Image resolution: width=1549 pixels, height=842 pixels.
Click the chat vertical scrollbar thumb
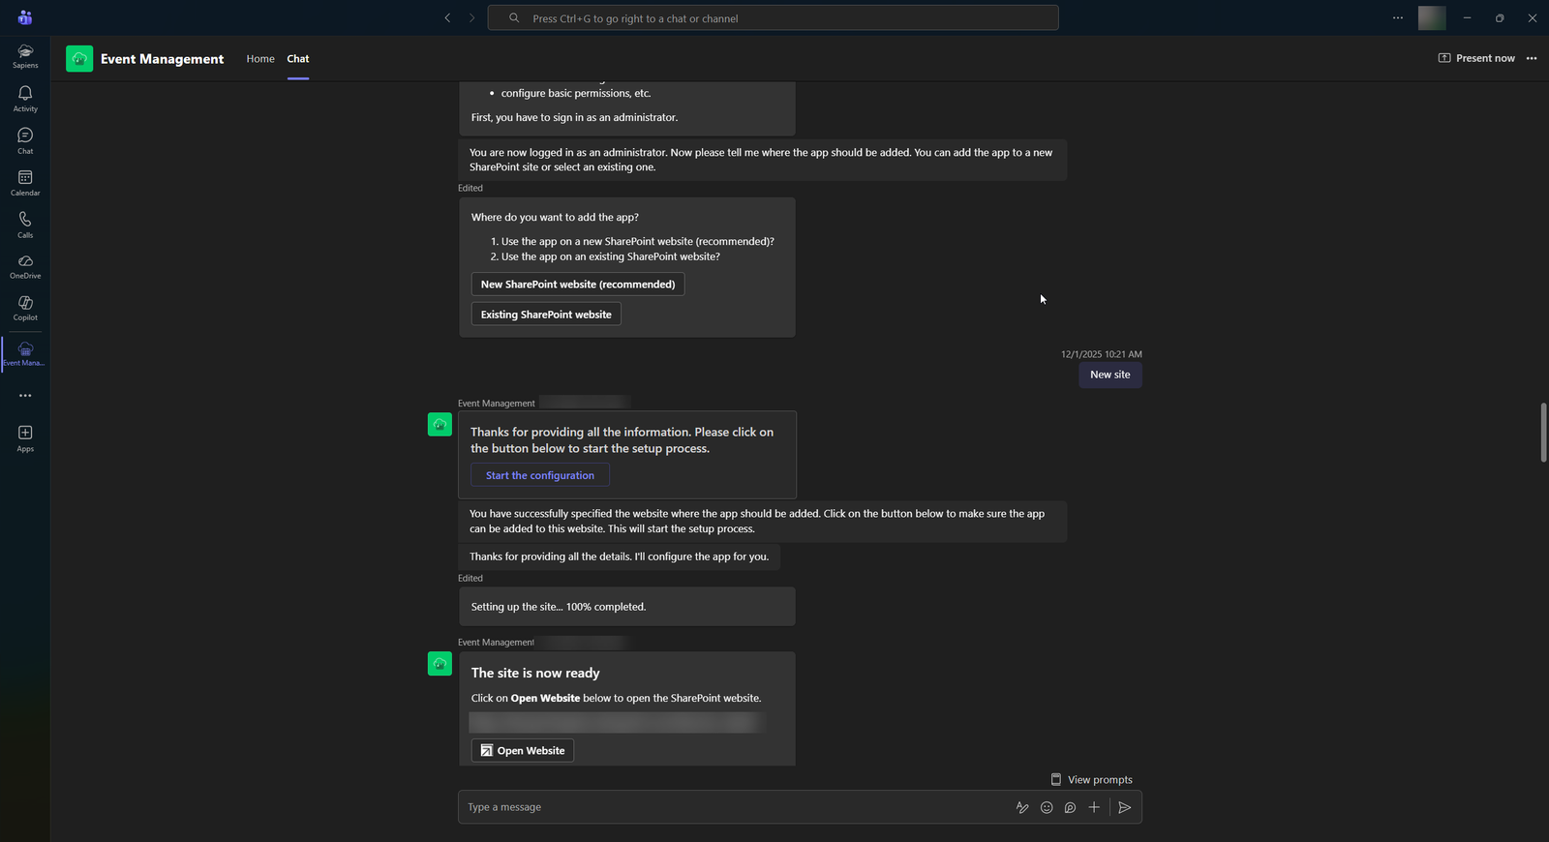pyautogui.click(x=1543, y=433)
